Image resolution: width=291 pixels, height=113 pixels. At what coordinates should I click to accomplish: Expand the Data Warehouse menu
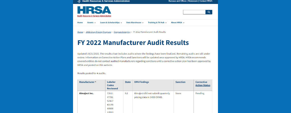click(x=135, y=23)
